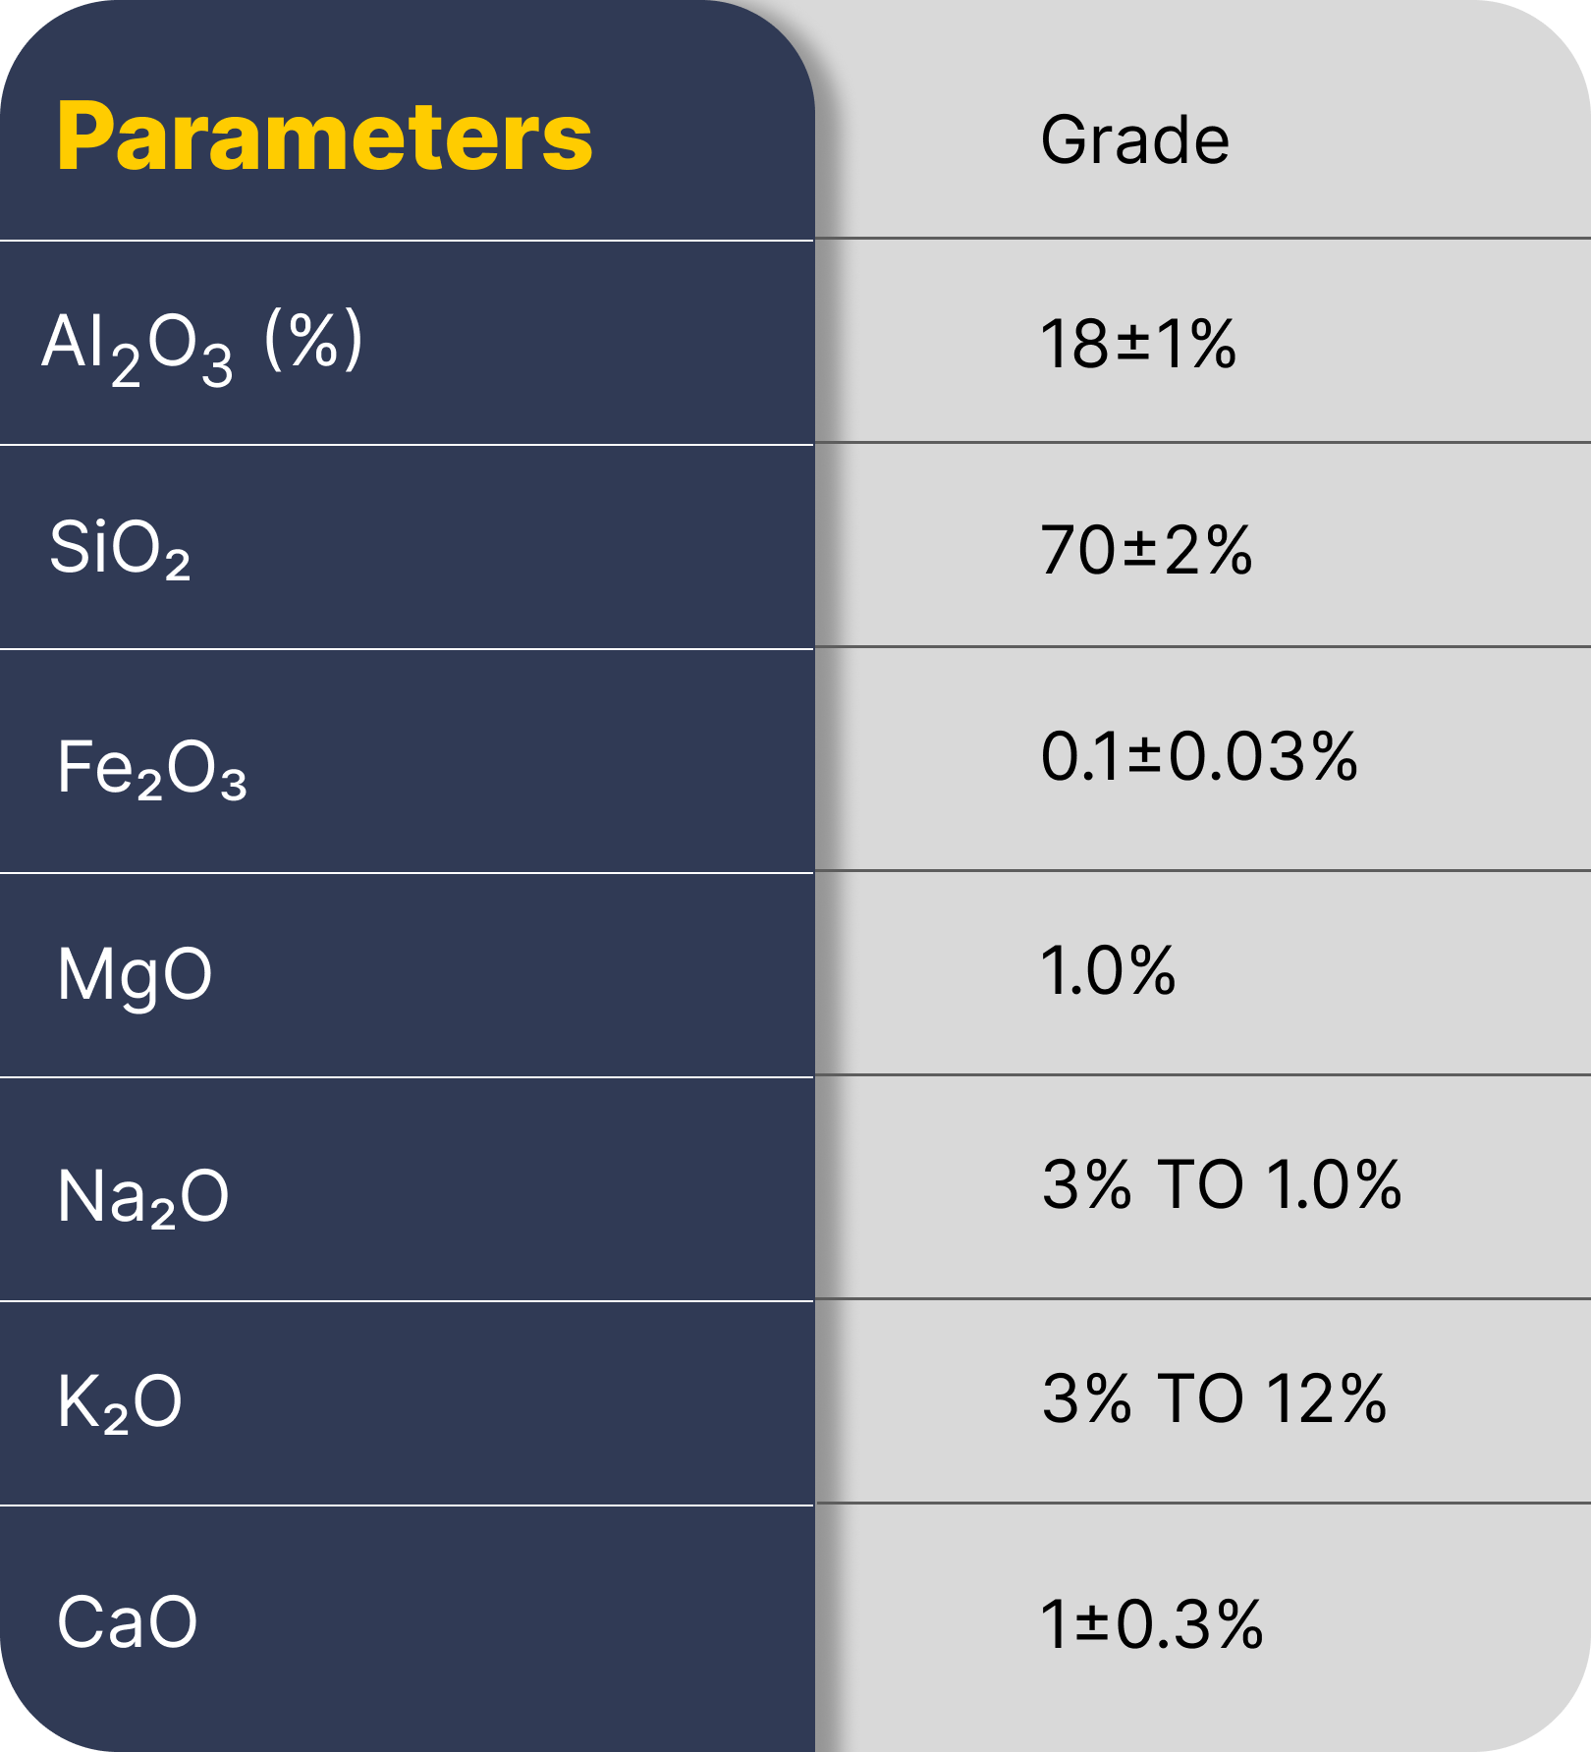Click the yellow Parameters heading
The height and width of the screenshot is (1752, 1591).
pos(324,136)
